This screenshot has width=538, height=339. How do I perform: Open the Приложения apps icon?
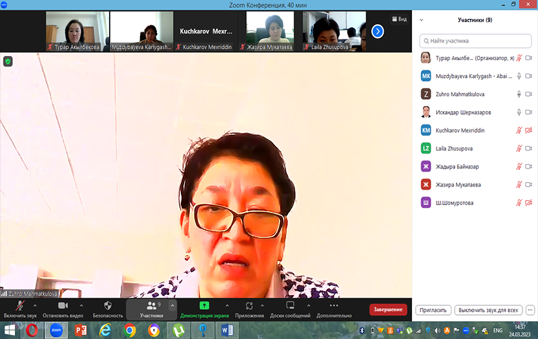[x=249, y=305]
